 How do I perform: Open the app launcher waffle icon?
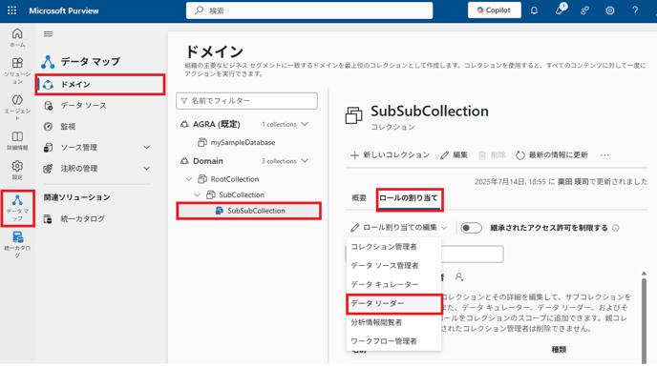[11, 10]
